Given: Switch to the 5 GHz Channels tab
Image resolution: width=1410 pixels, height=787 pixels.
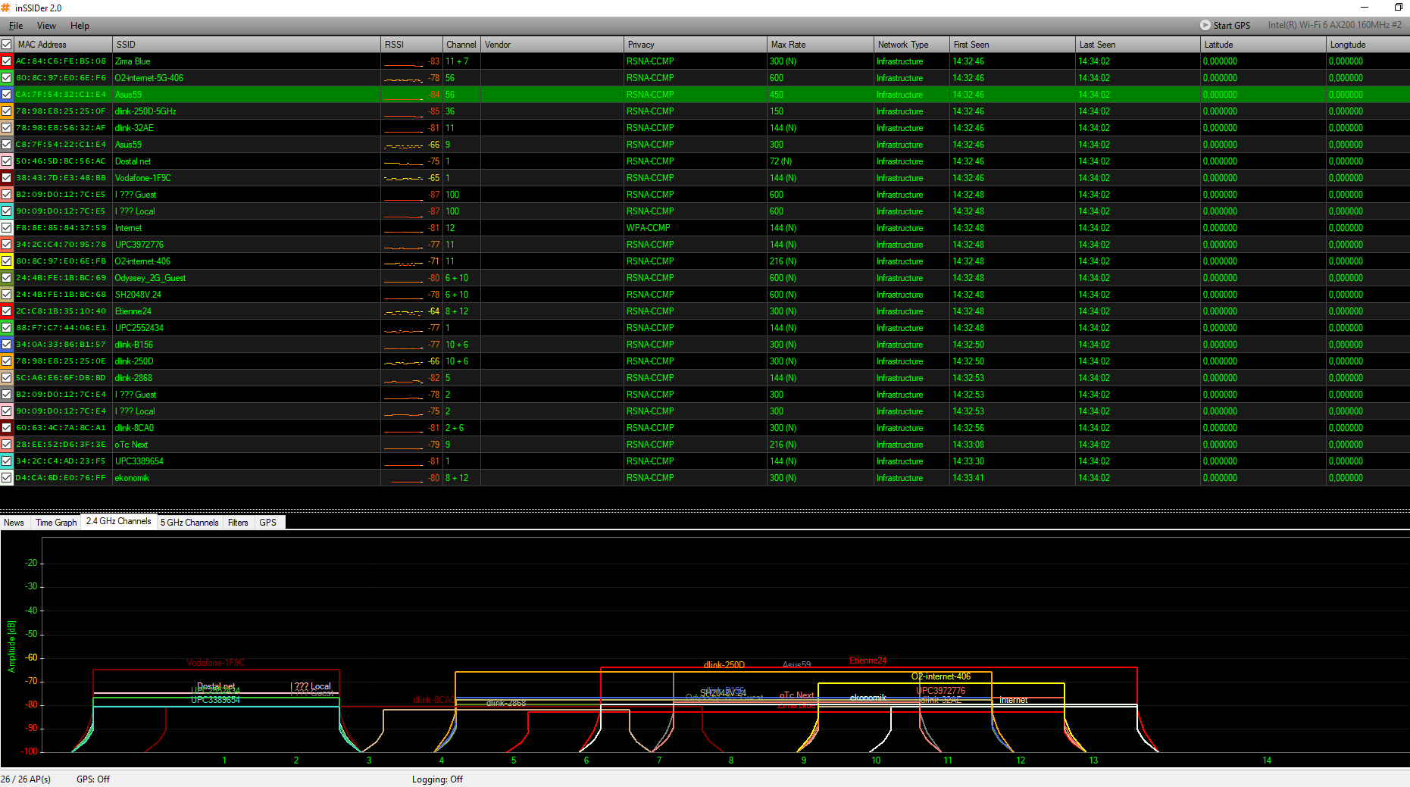Looking at the screenshot, I should point(189,522).
